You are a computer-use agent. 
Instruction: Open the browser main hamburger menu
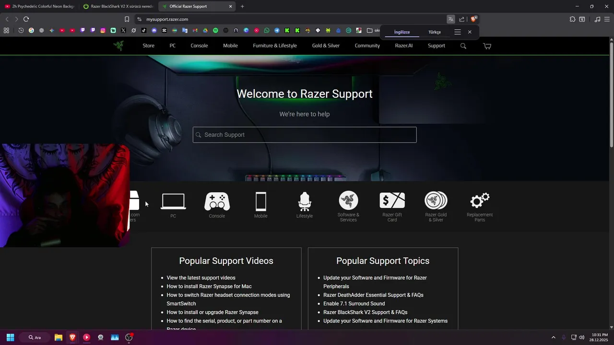click(x=607, y=19)
